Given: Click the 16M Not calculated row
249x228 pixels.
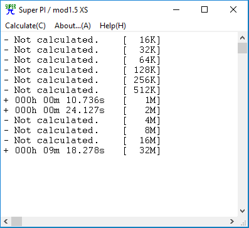Looking at the screenshot, I should click(x=82, y=141).
